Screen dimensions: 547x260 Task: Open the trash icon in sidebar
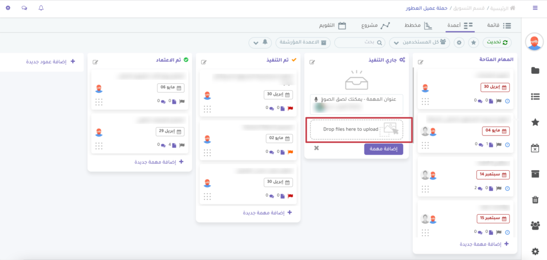point(535,200)
